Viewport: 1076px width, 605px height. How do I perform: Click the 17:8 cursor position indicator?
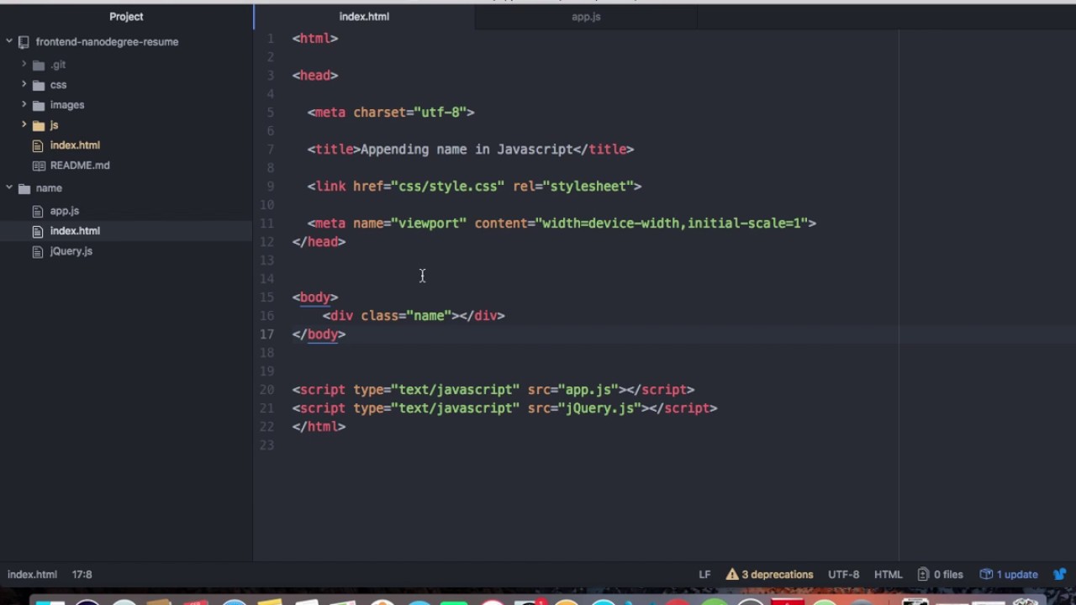pyautogui.click(x=82, y=575)
